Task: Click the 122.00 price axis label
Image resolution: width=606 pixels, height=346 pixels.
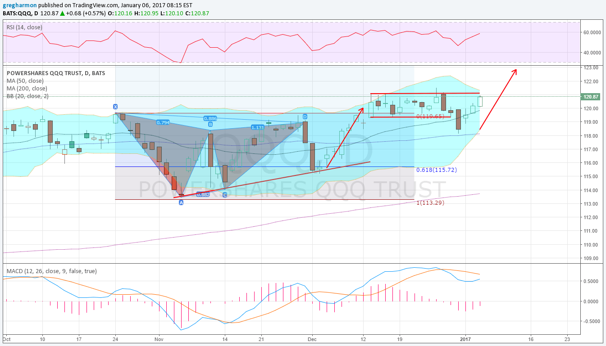Action: pyautogui.click(x=591, y=81)
